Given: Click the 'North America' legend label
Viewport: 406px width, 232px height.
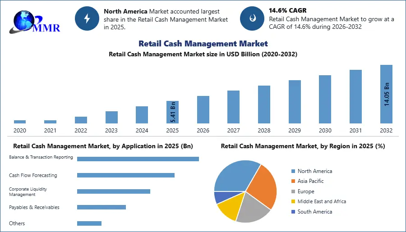Looking at the screenshot, I should (x=315, y=171).
